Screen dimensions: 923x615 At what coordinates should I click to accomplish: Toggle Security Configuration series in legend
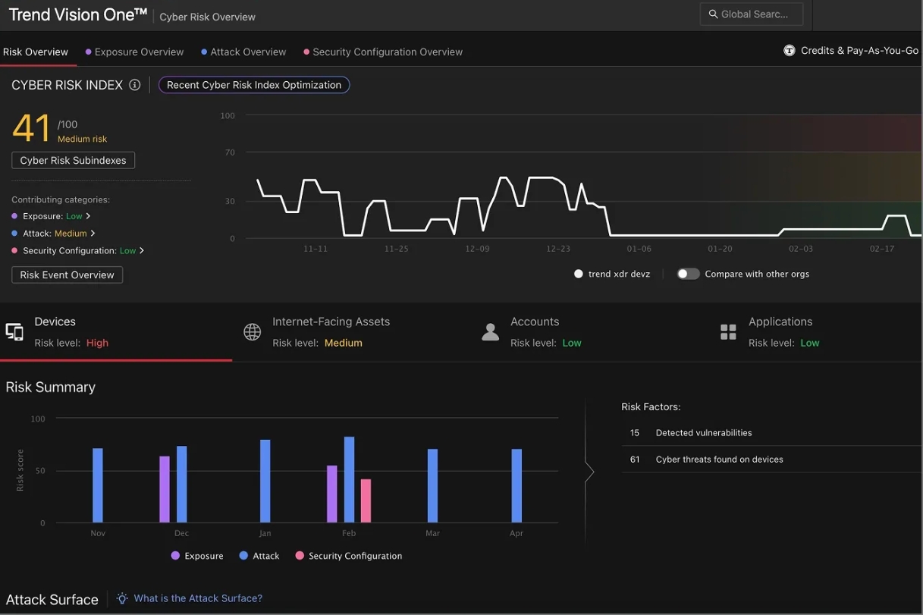(x=349, y=556)
